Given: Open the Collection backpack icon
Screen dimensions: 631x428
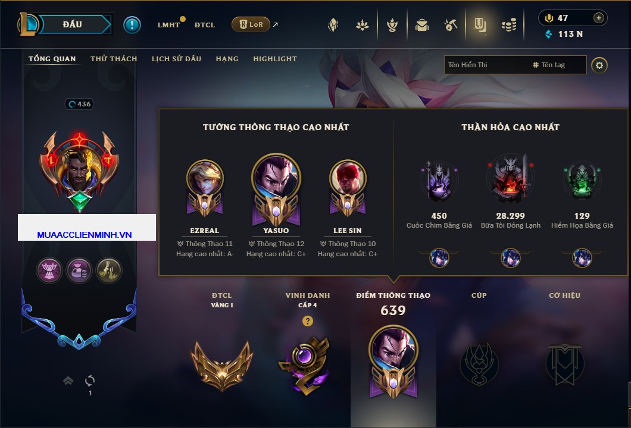Looking at the screenshot, I should (x=421, y=25).
